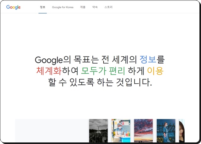Switch to the 스토리 tab
Viewport: 201px width, 144px height.
pyautogui.click(x=108, y=7)
